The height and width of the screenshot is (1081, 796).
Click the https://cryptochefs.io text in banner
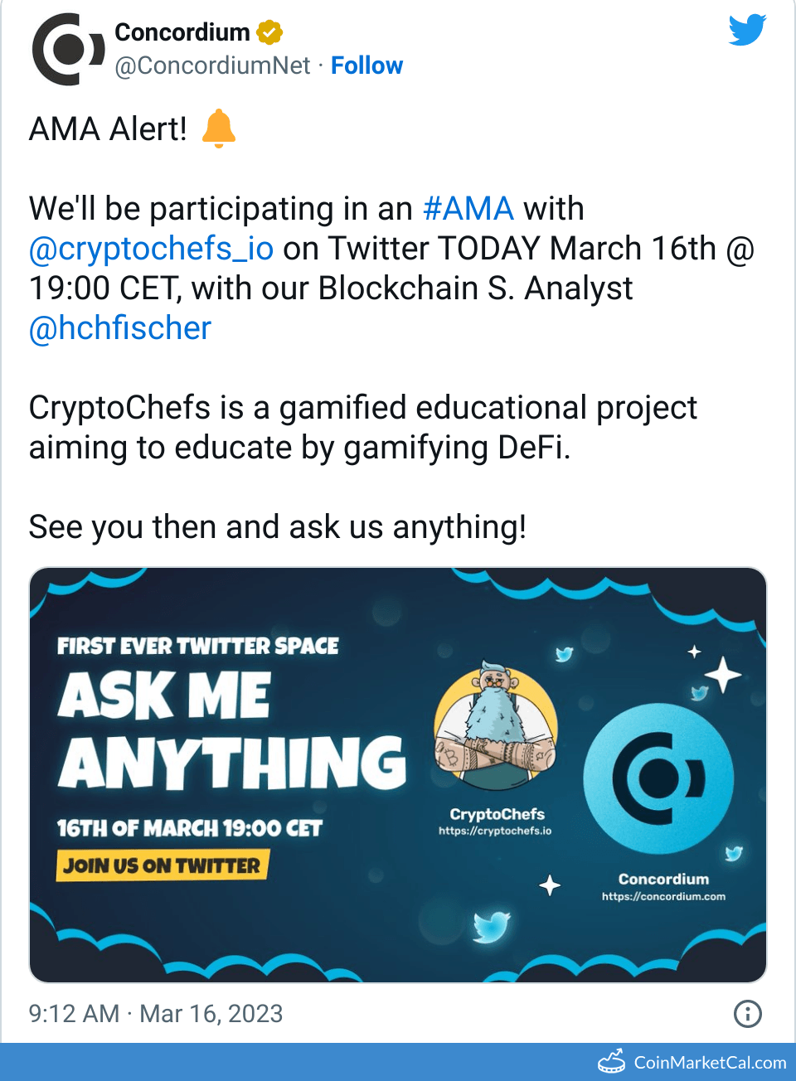click(x=495, y=831)
